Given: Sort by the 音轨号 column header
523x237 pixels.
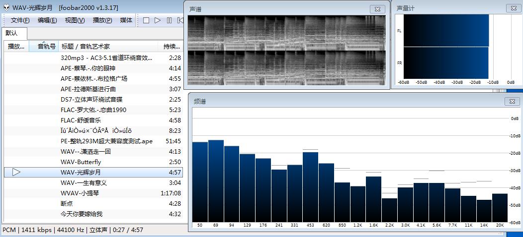Looking at the screenshot, I should [x=47, y=47].
